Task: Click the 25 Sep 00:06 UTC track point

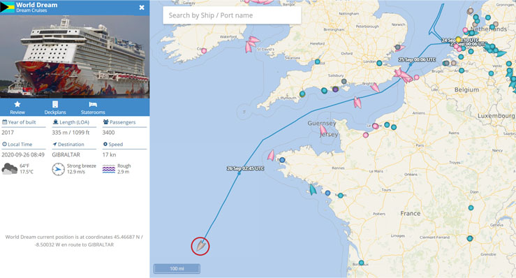Action: point(411,64)
